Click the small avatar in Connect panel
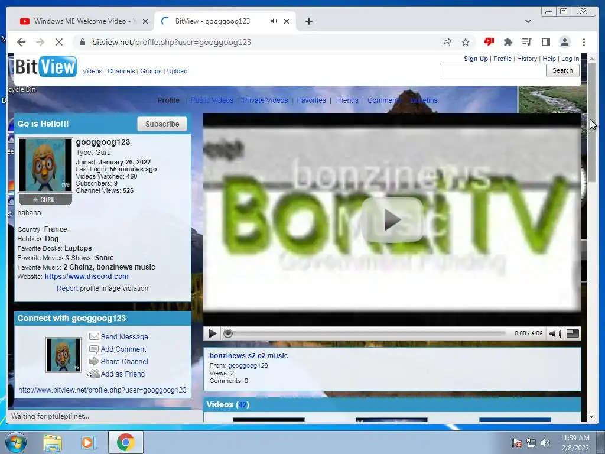 64,355
